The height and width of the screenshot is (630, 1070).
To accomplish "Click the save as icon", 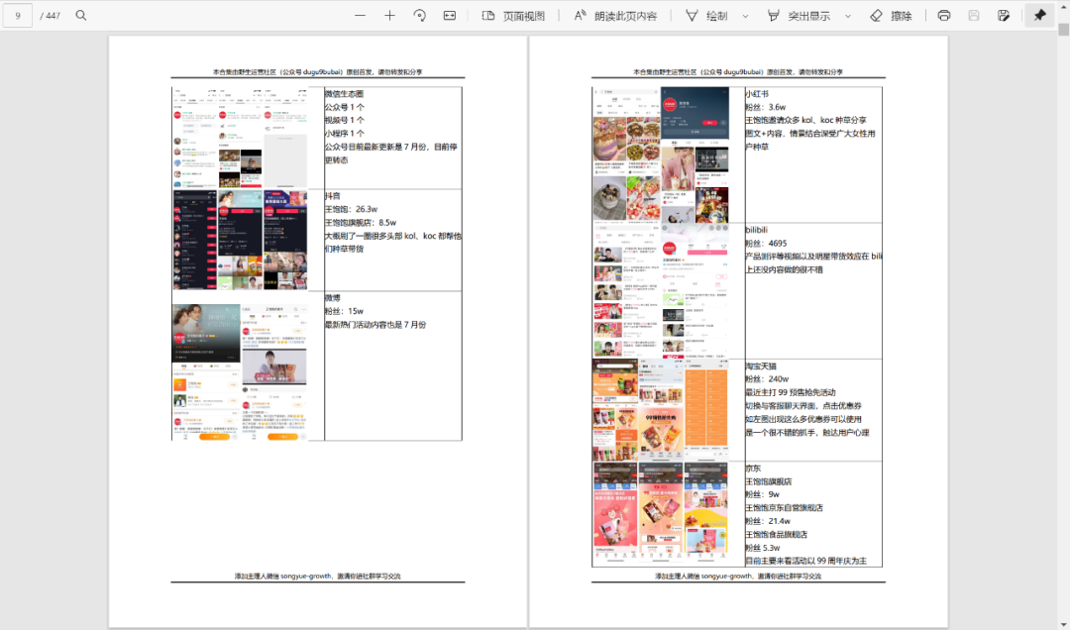I will [1003, 15].
